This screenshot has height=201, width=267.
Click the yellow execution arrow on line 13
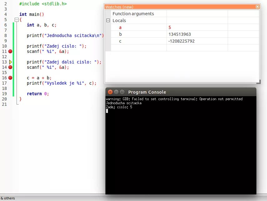coord(10,62)
